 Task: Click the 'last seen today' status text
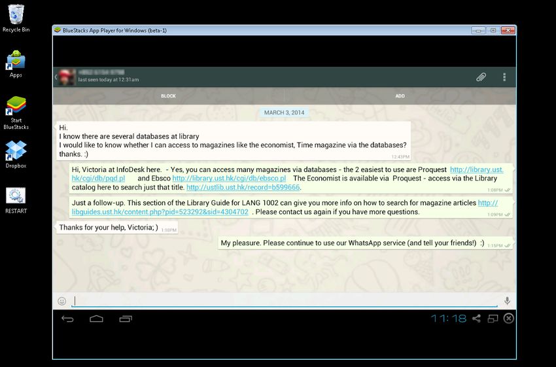click(109, 80)
